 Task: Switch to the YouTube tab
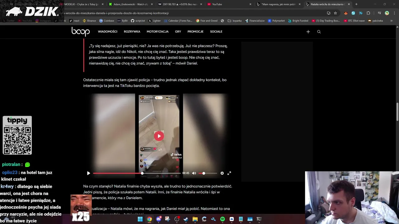(x=229, y=4)
